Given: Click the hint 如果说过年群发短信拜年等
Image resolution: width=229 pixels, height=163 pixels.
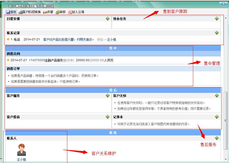Looking at the screenshot, I should (164, 109).
